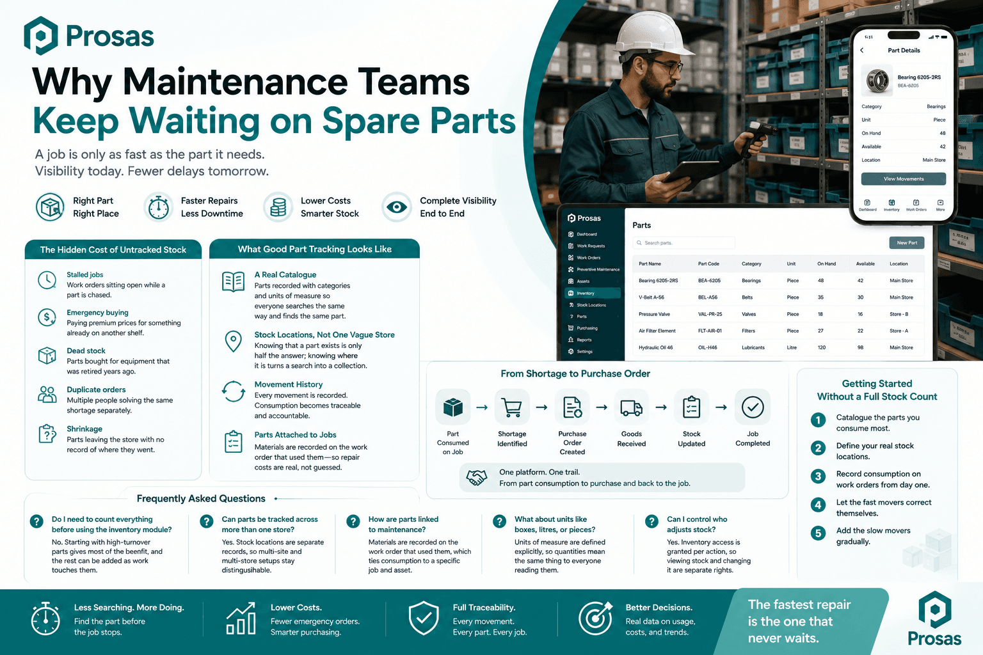The height and width of the screenshot is (655, 983).
Task: Open Dashboard in the Prosas desktop sidebar
Action: coord(583,234)
